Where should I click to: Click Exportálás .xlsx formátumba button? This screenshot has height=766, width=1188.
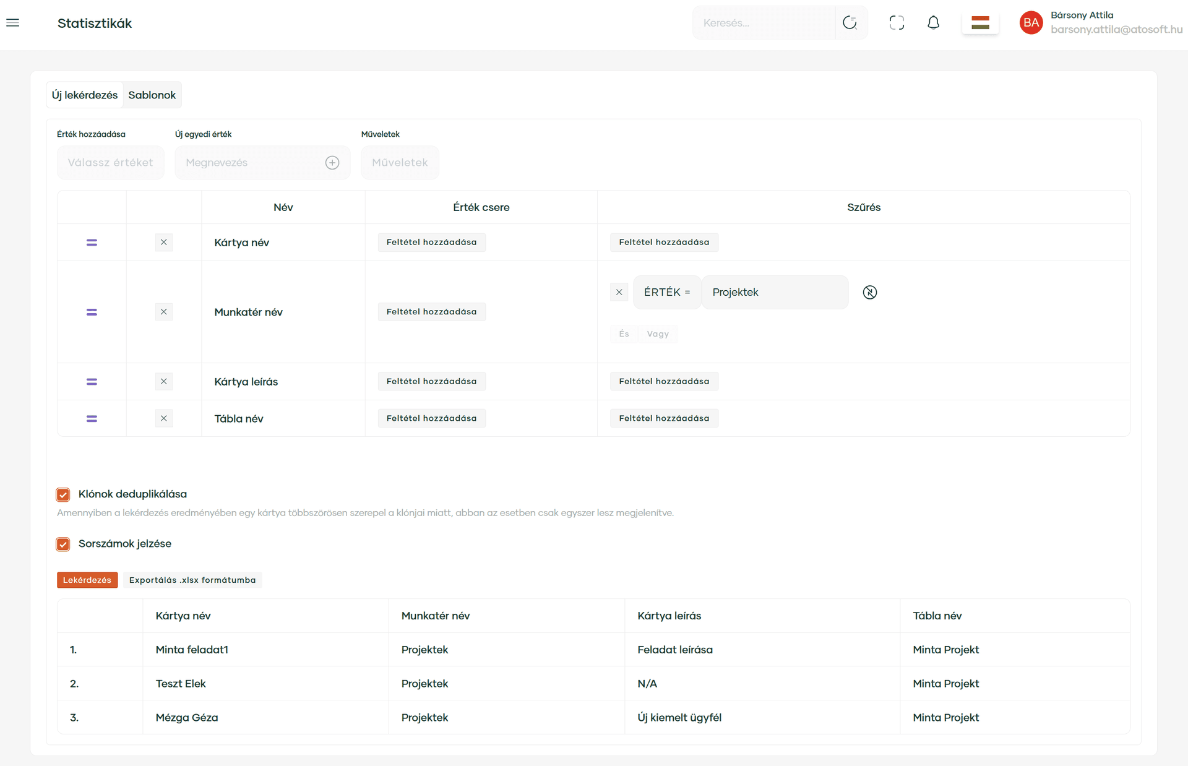192,580
